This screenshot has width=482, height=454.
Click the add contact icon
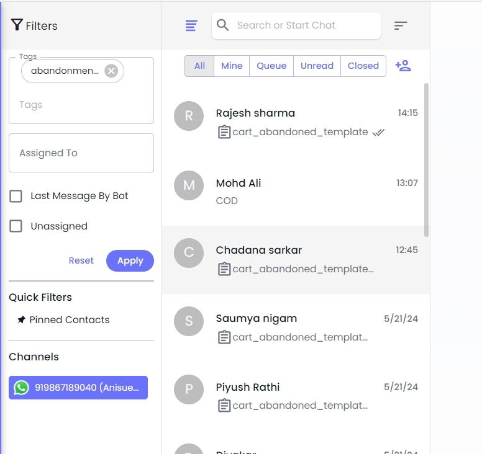(403, 66)
